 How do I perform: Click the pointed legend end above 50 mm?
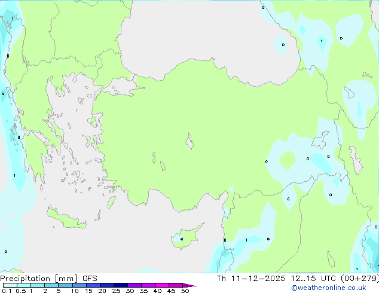pos(189,285)
